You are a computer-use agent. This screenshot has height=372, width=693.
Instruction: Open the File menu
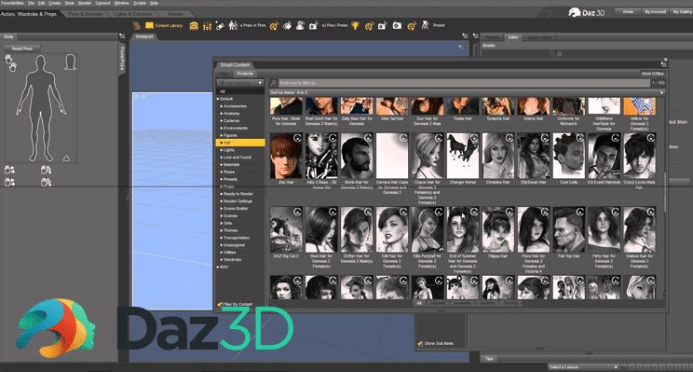pyautogui.click(x=31, y=3)
